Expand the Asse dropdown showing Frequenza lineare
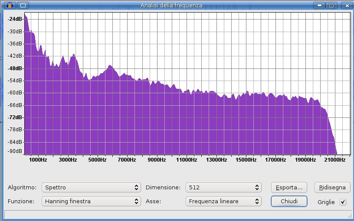354x221 pixels. (x=223, y=201)
